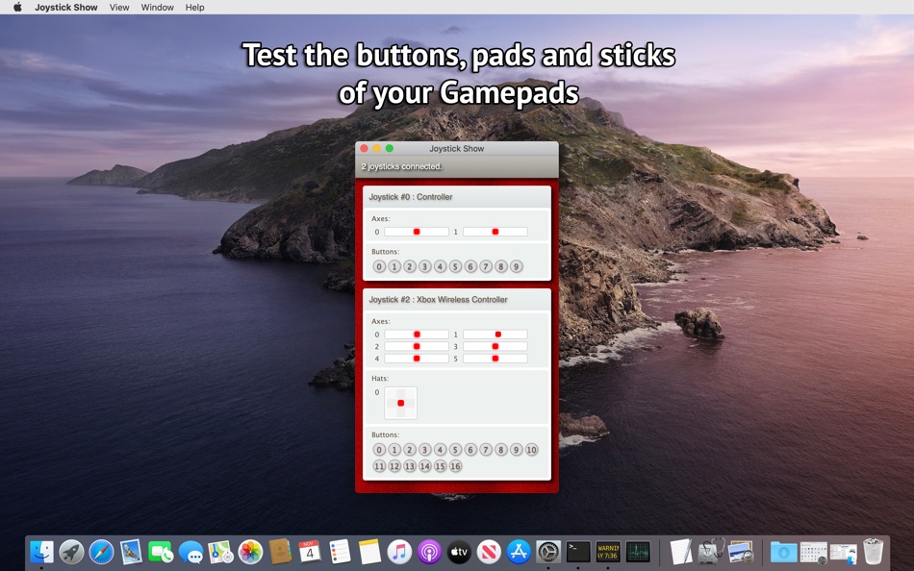Open the Apple menu
Viewport: 914px width, 571px height.
[x=17, y=7]
